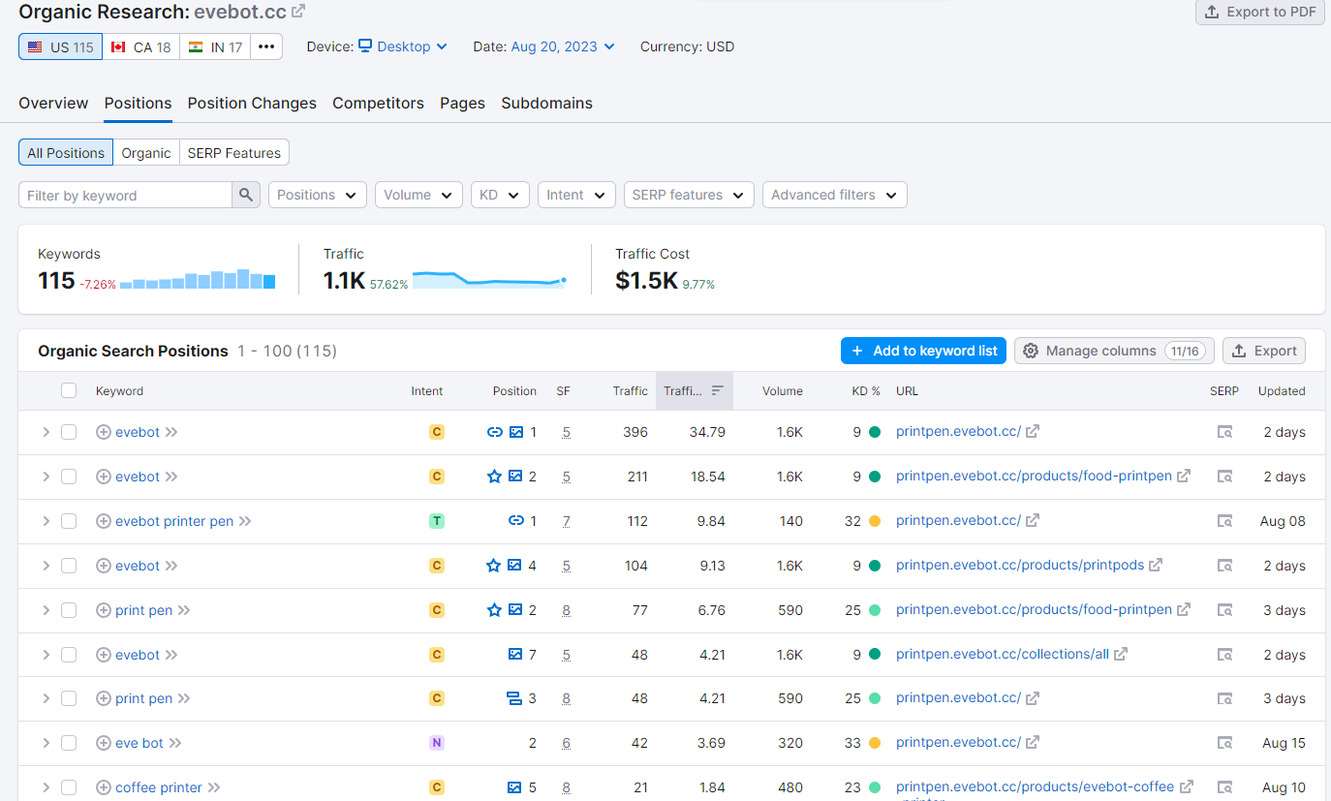Tick the checkbox for evebot printer pen row
Viewport: 1331px width, 801px height.
(x=69, y=521)
